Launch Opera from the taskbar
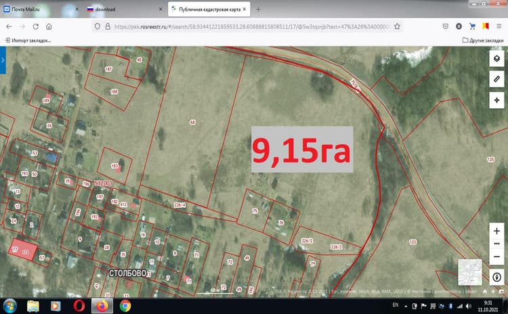The height and width of the screenshot is (314, 508). [79, 306]
